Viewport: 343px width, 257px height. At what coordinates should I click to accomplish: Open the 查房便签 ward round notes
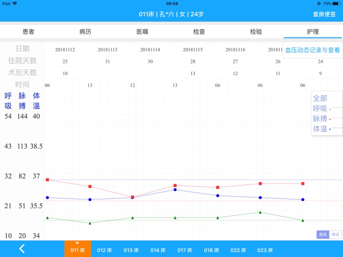(x=324, y=14)
